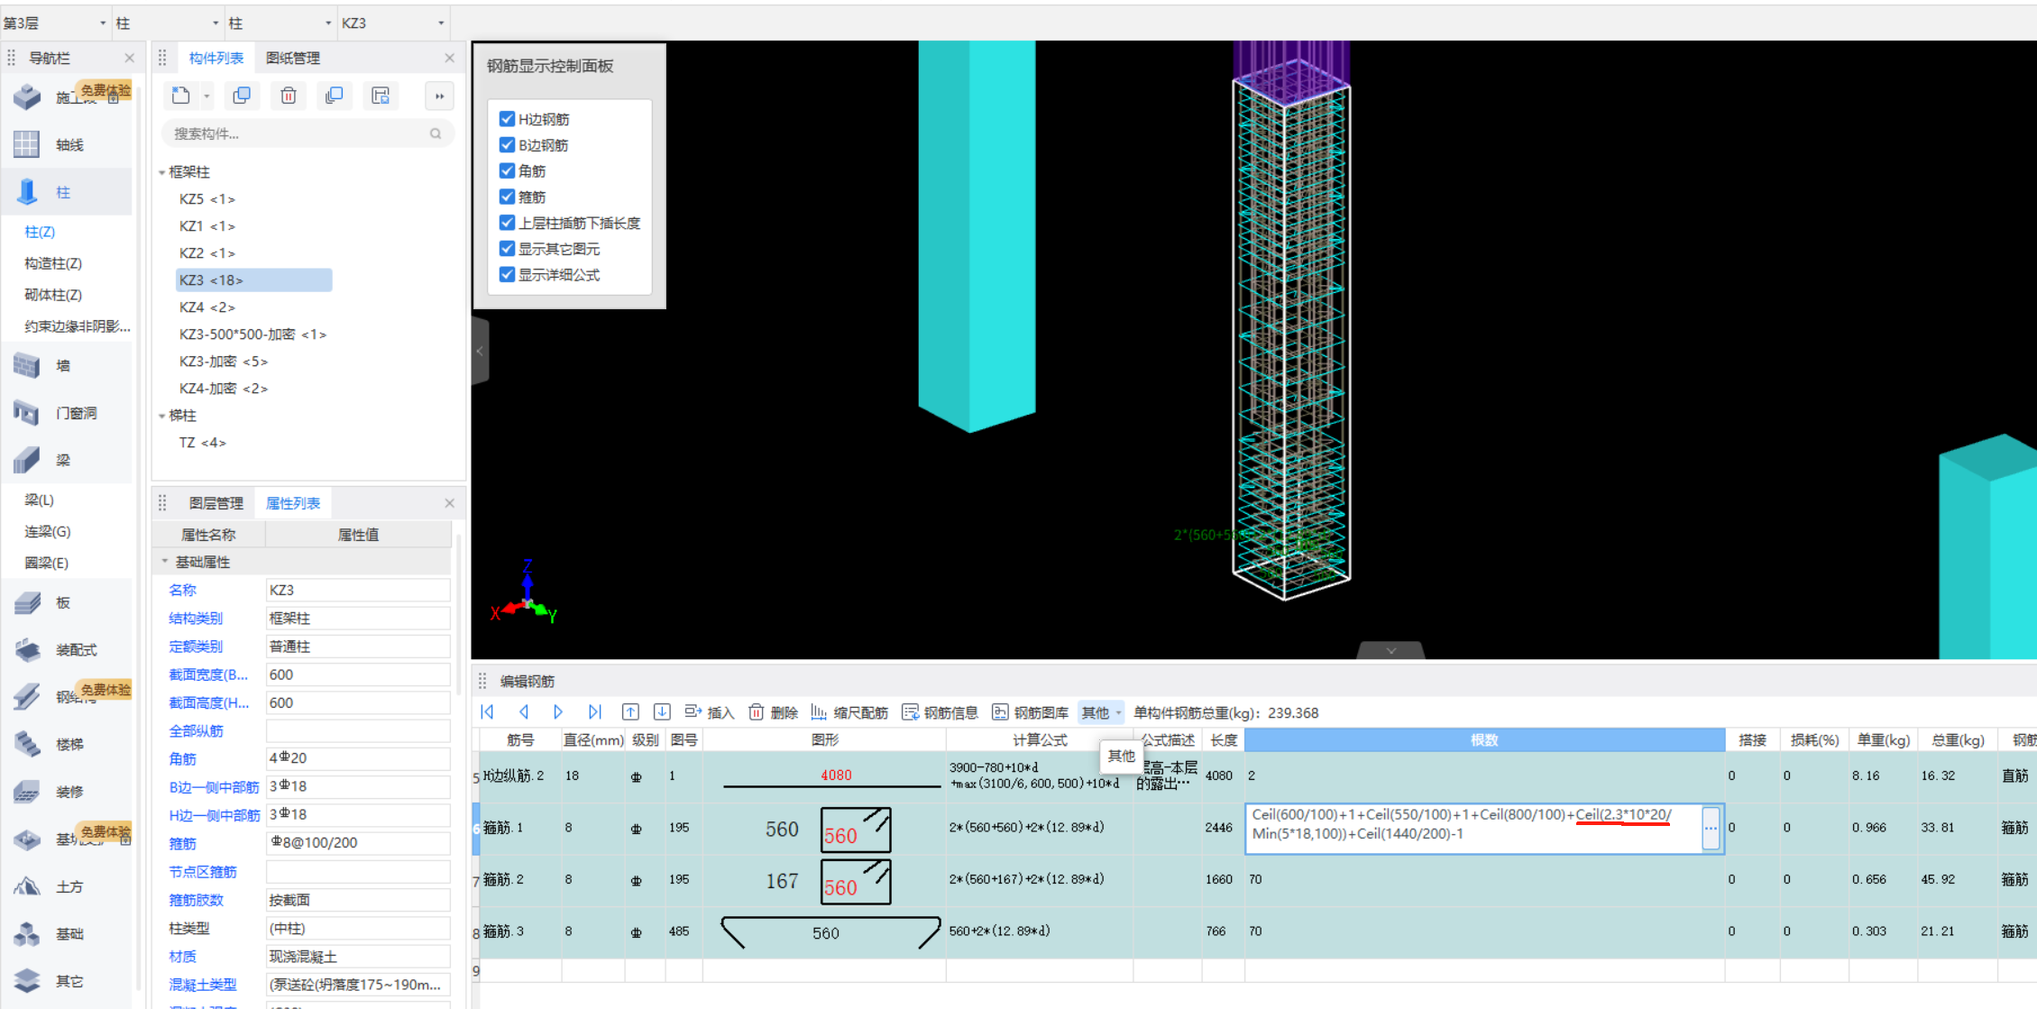Click the 根数 column header
This screenshot has width=2037, height=1009.
click(x=1484, y=739)
